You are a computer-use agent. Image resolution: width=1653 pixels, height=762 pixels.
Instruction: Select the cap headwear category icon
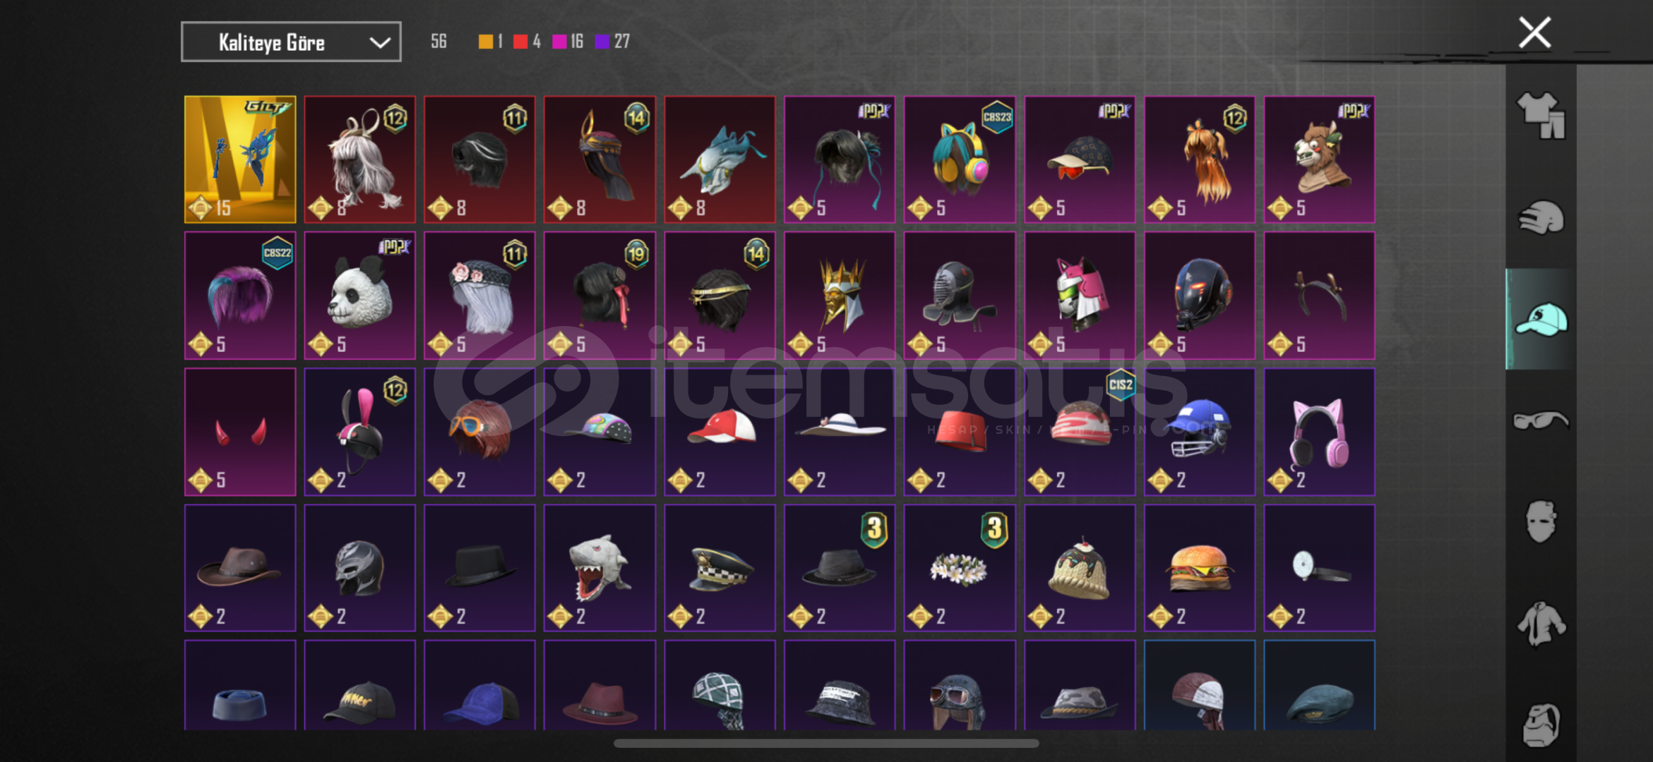coord(1541,319)
